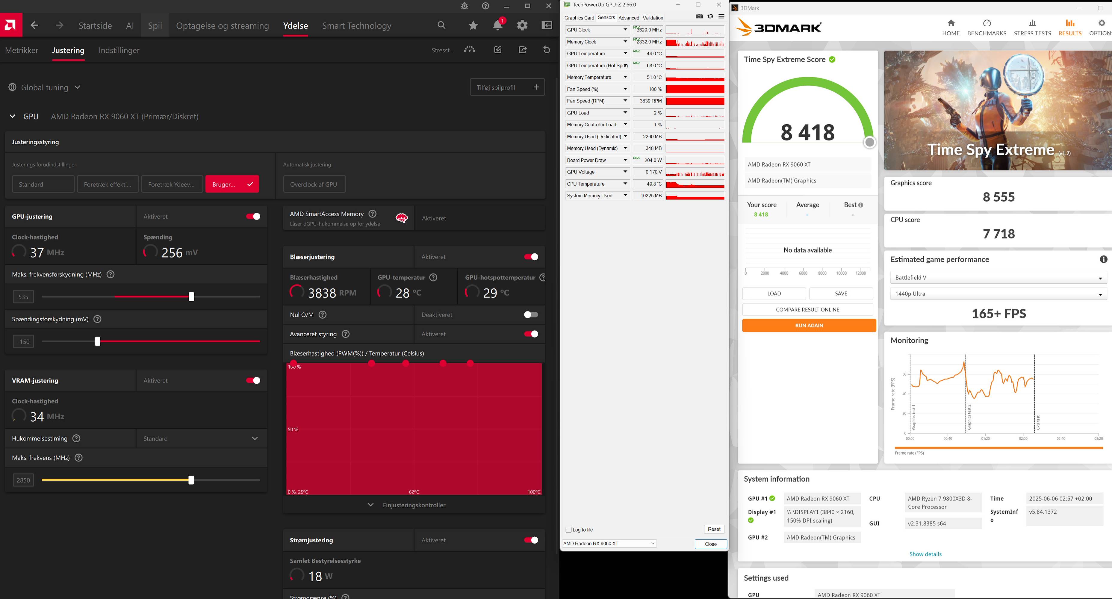The width and height of the screenshot is (1112, 599).
Task: Open the Smart Technology tab
Action: [x=357, y=25]
